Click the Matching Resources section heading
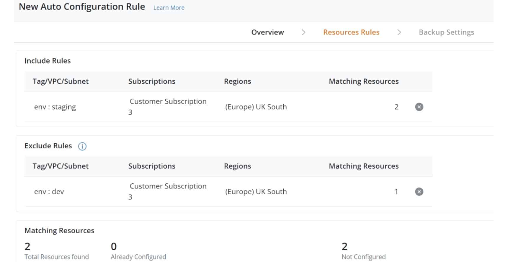Screen dimensions: 508x262 pos(59,231)
